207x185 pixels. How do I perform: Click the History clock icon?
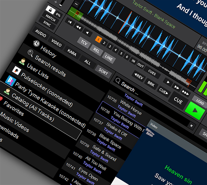click(37, 43)
